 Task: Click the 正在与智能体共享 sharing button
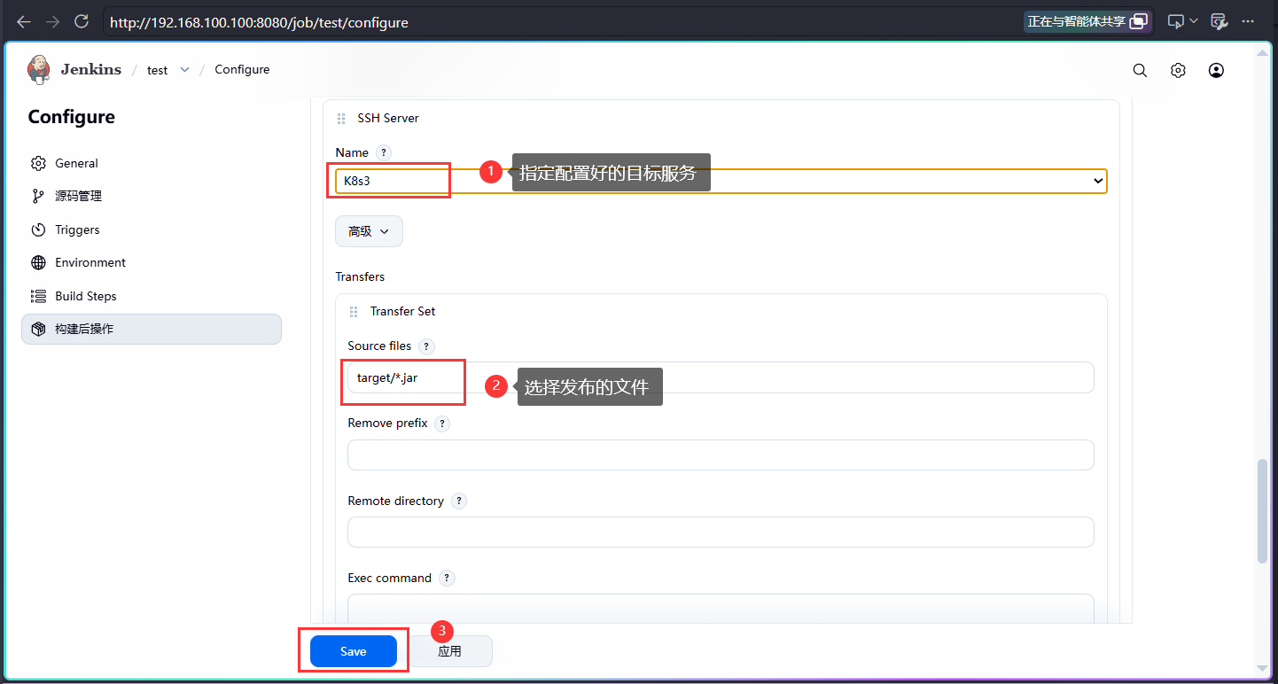click(1088, 21)
